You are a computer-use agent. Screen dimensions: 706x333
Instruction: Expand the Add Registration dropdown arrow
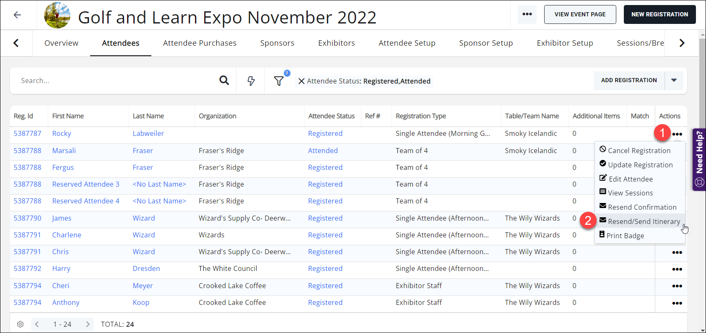coord(674,80)
